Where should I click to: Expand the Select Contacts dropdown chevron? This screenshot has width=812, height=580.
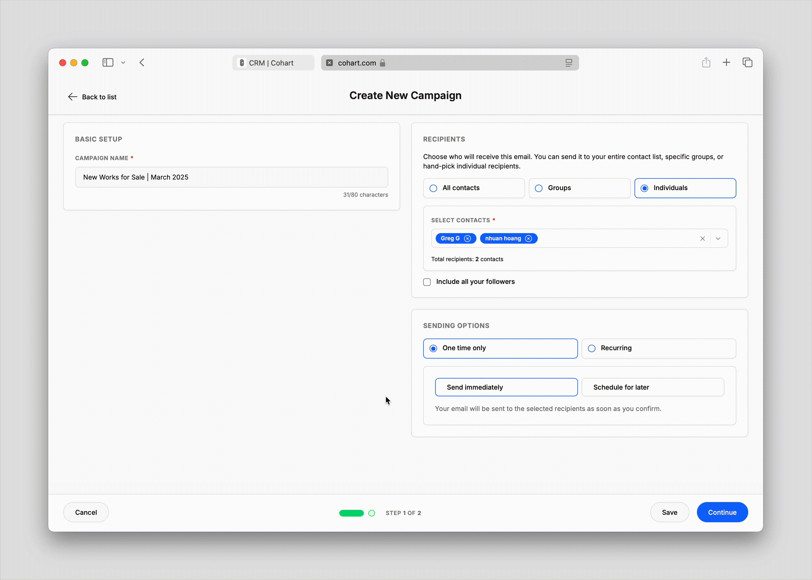pyautogui.click(x=718, y=239)
